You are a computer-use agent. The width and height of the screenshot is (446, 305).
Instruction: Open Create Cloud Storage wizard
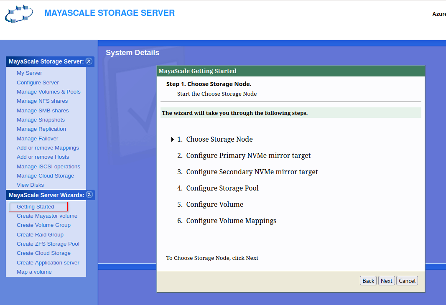43,253
